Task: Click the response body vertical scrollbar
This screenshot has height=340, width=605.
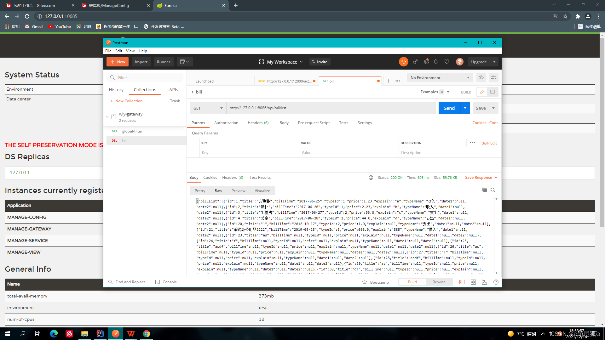Action: click(x=496, y=236)
